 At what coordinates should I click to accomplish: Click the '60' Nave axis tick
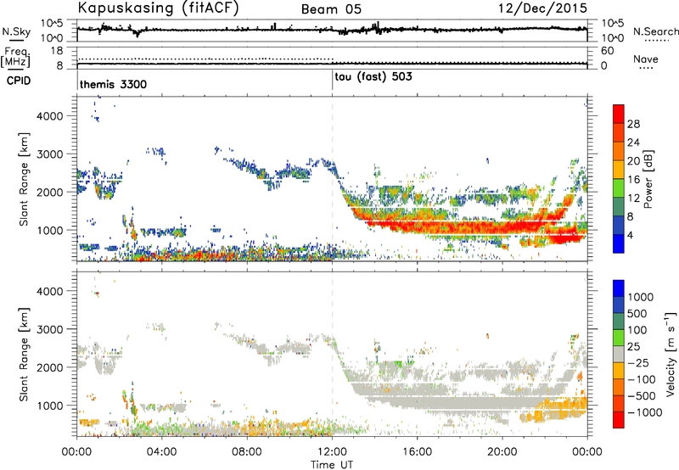click(x=608, y=51)
